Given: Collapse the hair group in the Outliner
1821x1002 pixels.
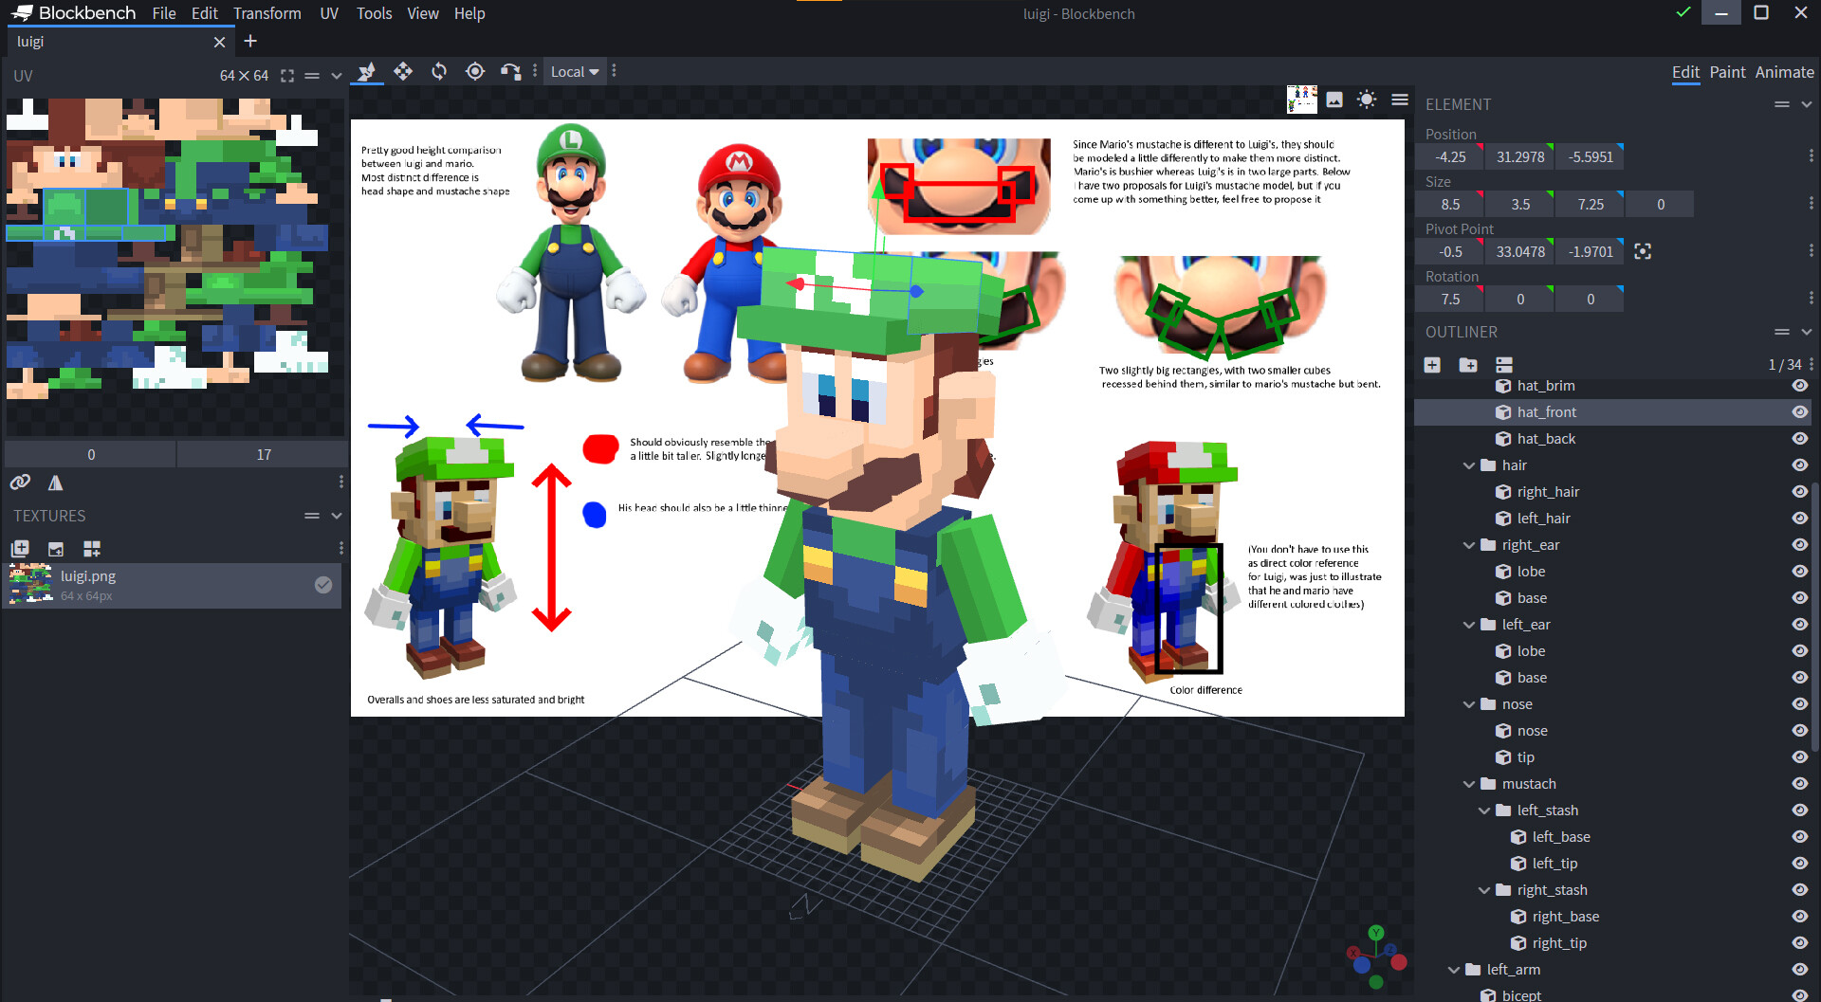Looking at the screenshot, I should (1467, 465).
